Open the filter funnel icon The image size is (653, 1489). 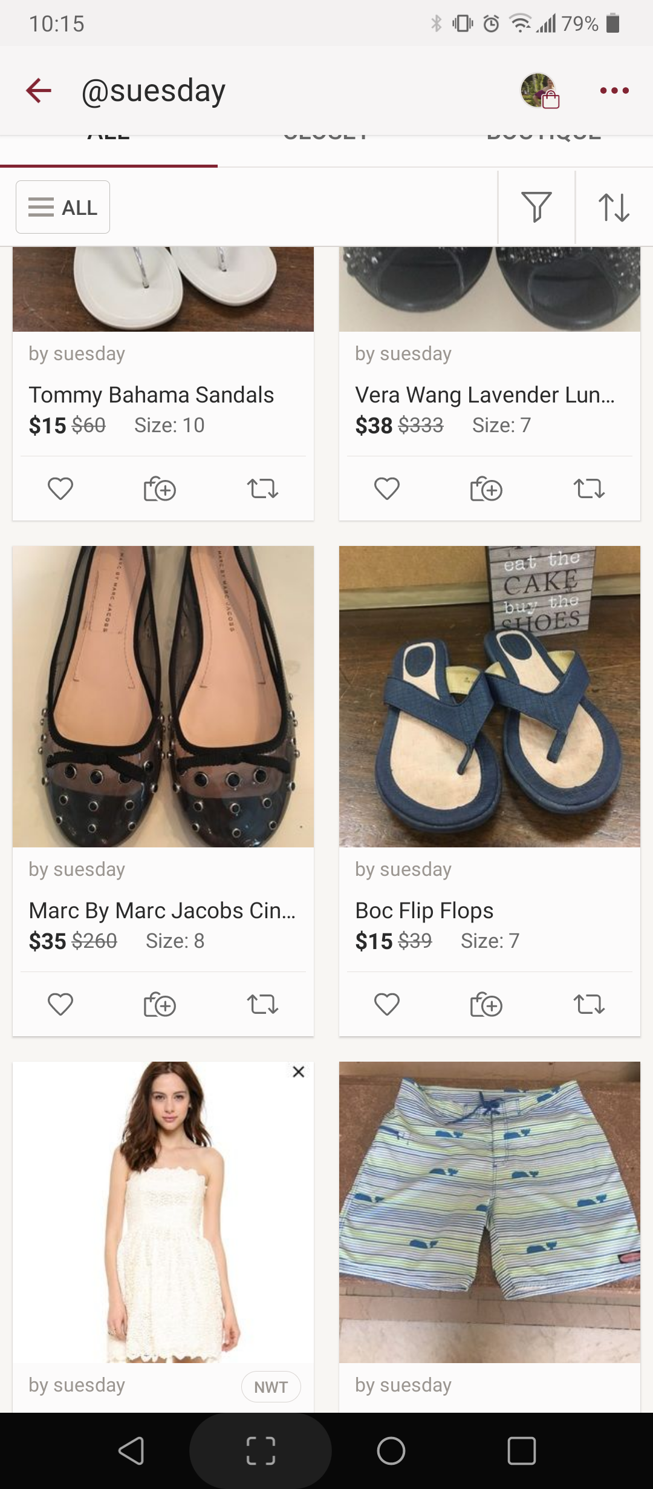pyautogui.click(x=536, y=207)
